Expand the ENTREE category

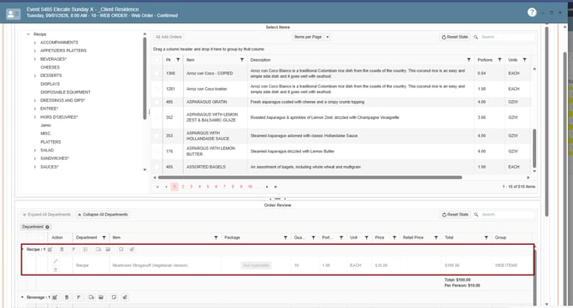coord(35,109)
